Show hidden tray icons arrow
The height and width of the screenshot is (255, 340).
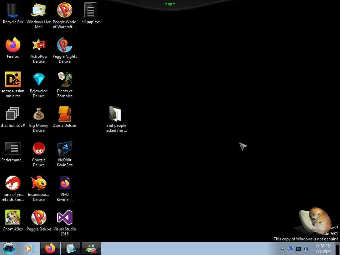click(282, 249)
